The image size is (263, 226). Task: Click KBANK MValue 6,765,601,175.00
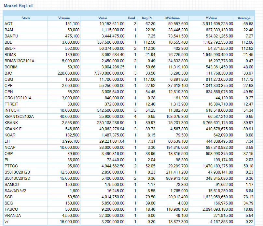point(218,123)
